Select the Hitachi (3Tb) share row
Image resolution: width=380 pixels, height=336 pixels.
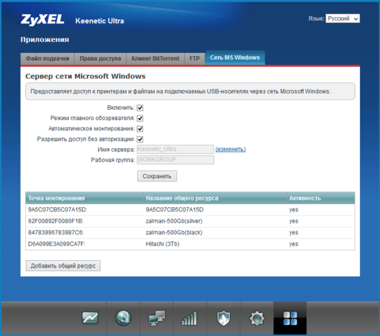click(190, 244)
